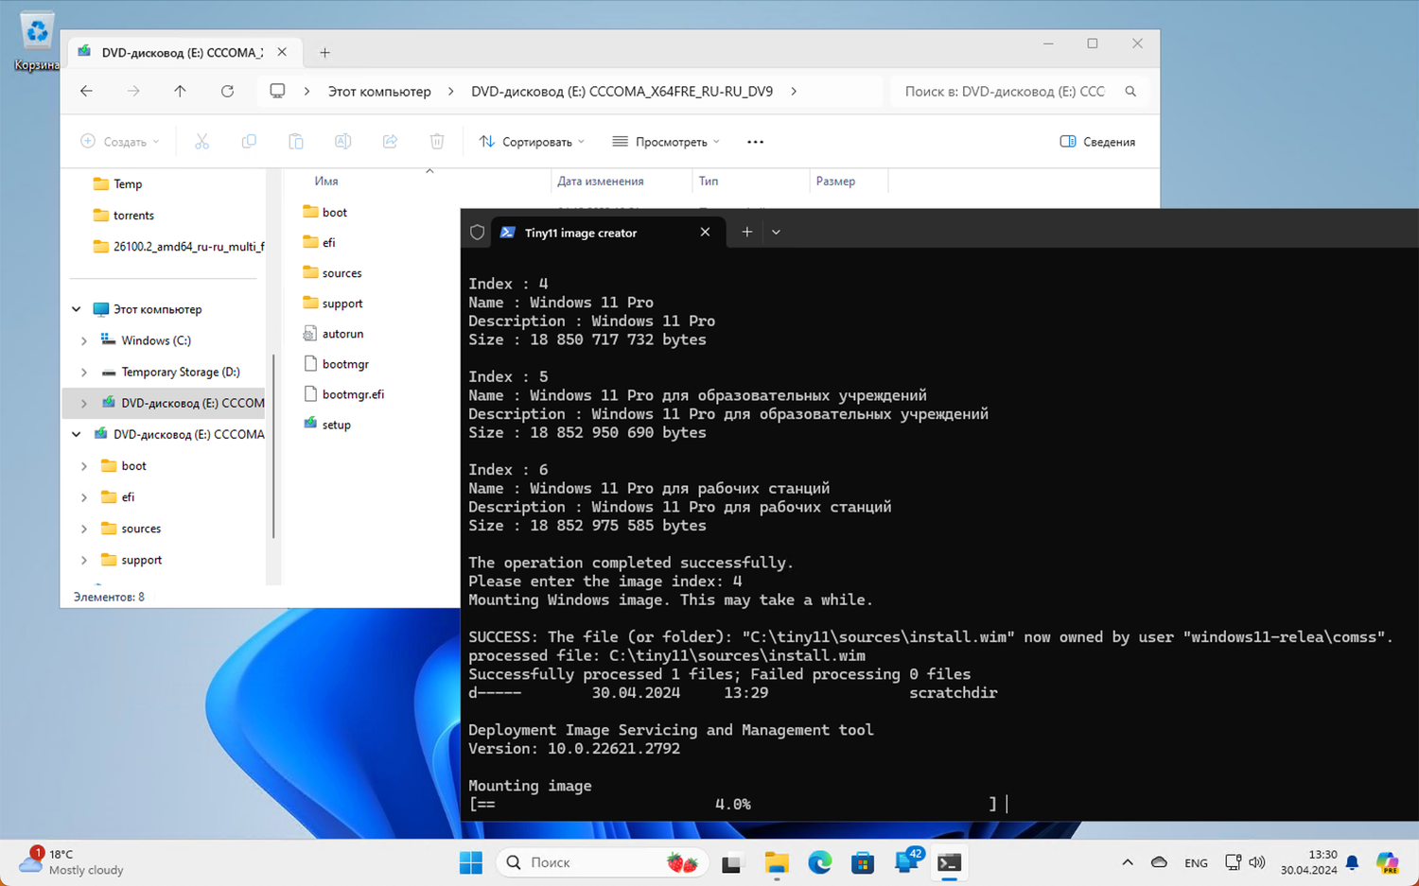The image size is (1419, 886).
Task: Expand the sources folder in navigation tree
Action: 84,529
